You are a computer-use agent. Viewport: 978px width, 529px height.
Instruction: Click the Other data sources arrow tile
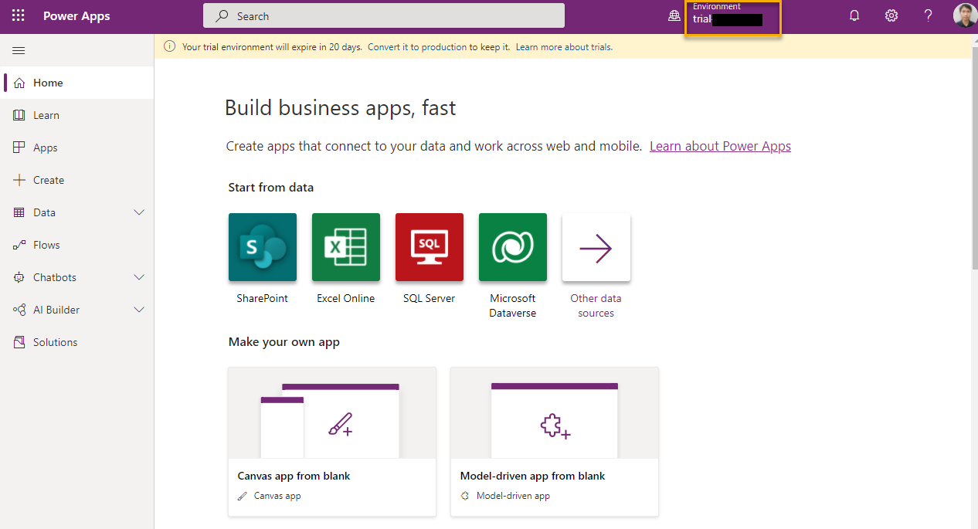tap(596, 247)
